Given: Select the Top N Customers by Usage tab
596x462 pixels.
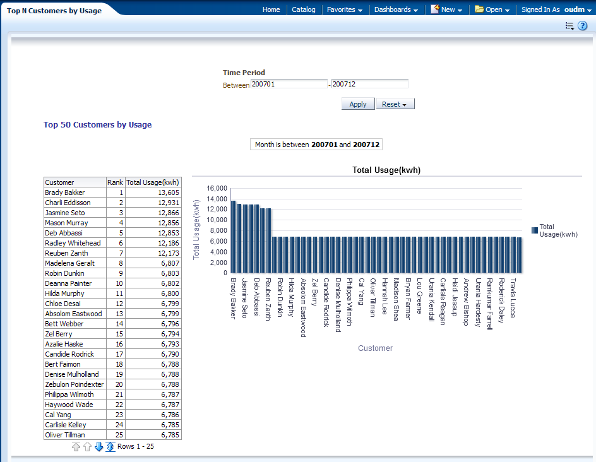Looking at the screenshot, I should (x=54, y=11).
